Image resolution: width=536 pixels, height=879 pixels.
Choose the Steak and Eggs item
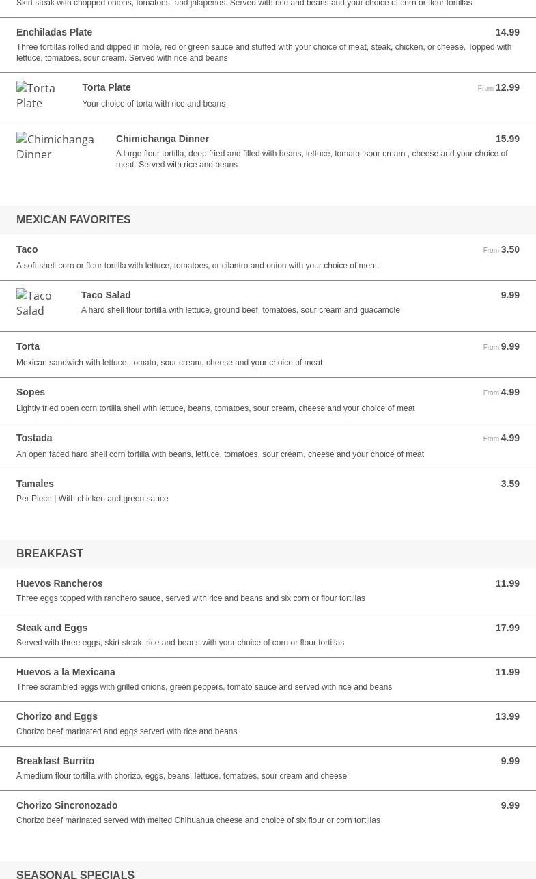tap(268, 635)
